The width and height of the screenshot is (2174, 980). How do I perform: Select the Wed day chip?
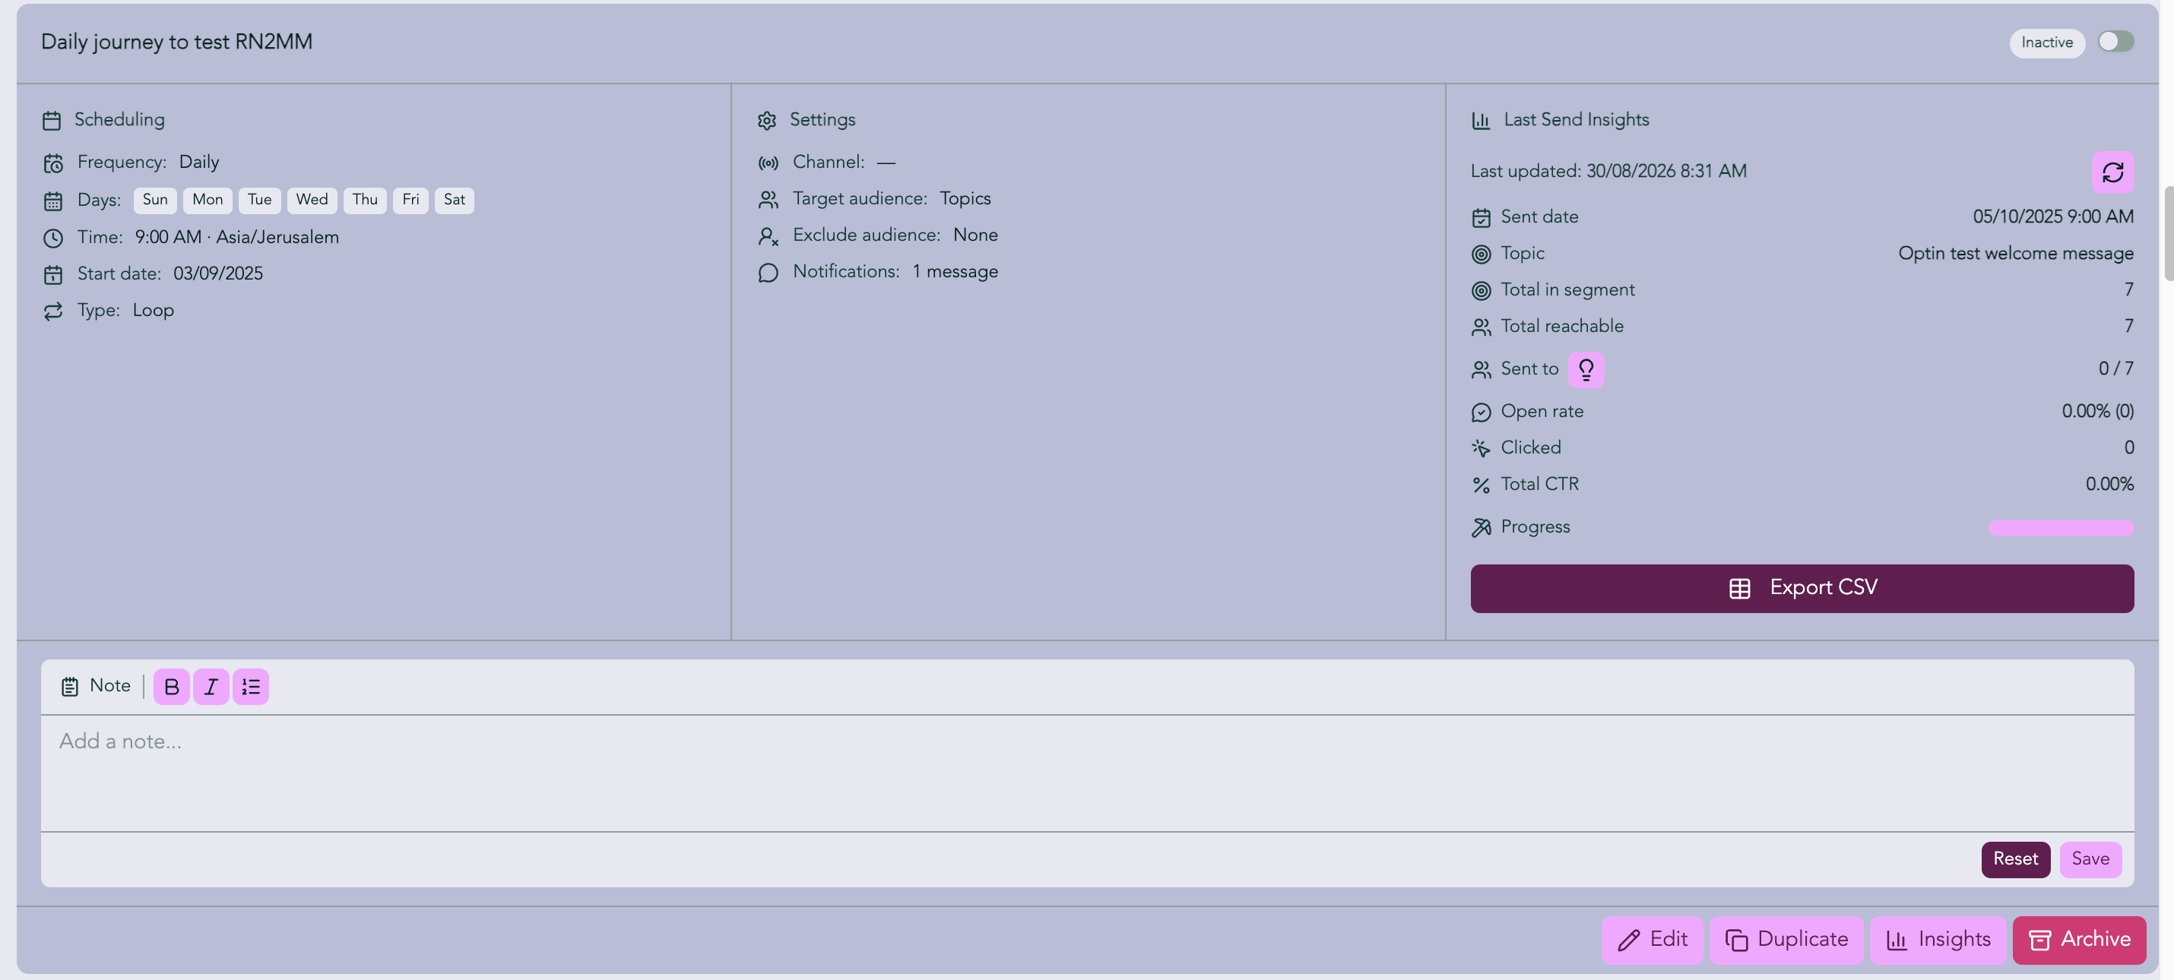pos(312,200)
